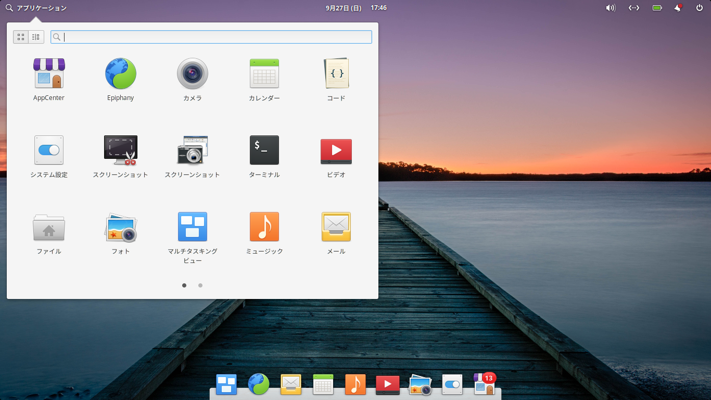711x400 pixels.
Task: Click the アプリケーション menu button
Action: click(36, 8)
